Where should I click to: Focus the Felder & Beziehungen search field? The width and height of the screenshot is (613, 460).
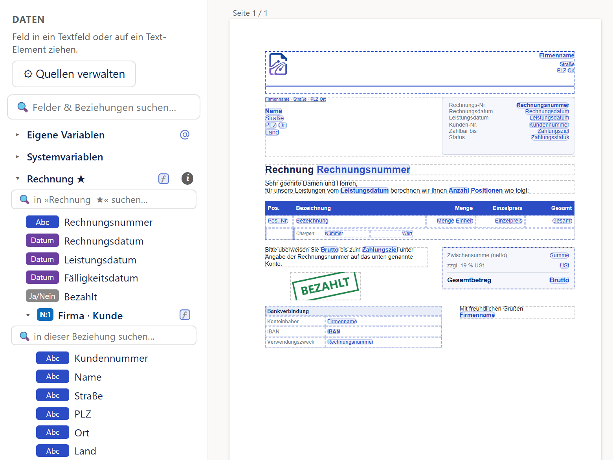click(104, 107)
